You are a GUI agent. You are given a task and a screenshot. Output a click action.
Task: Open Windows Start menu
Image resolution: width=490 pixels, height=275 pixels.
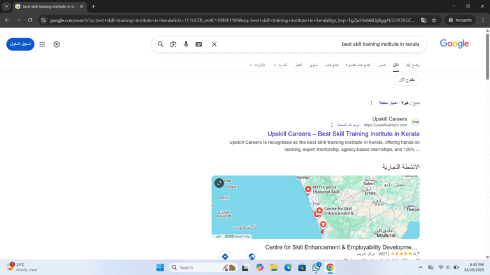click(x=160, y=267)
